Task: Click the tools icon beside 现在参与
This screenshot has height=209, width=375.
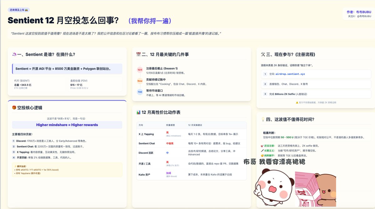Action: (263, 54)
